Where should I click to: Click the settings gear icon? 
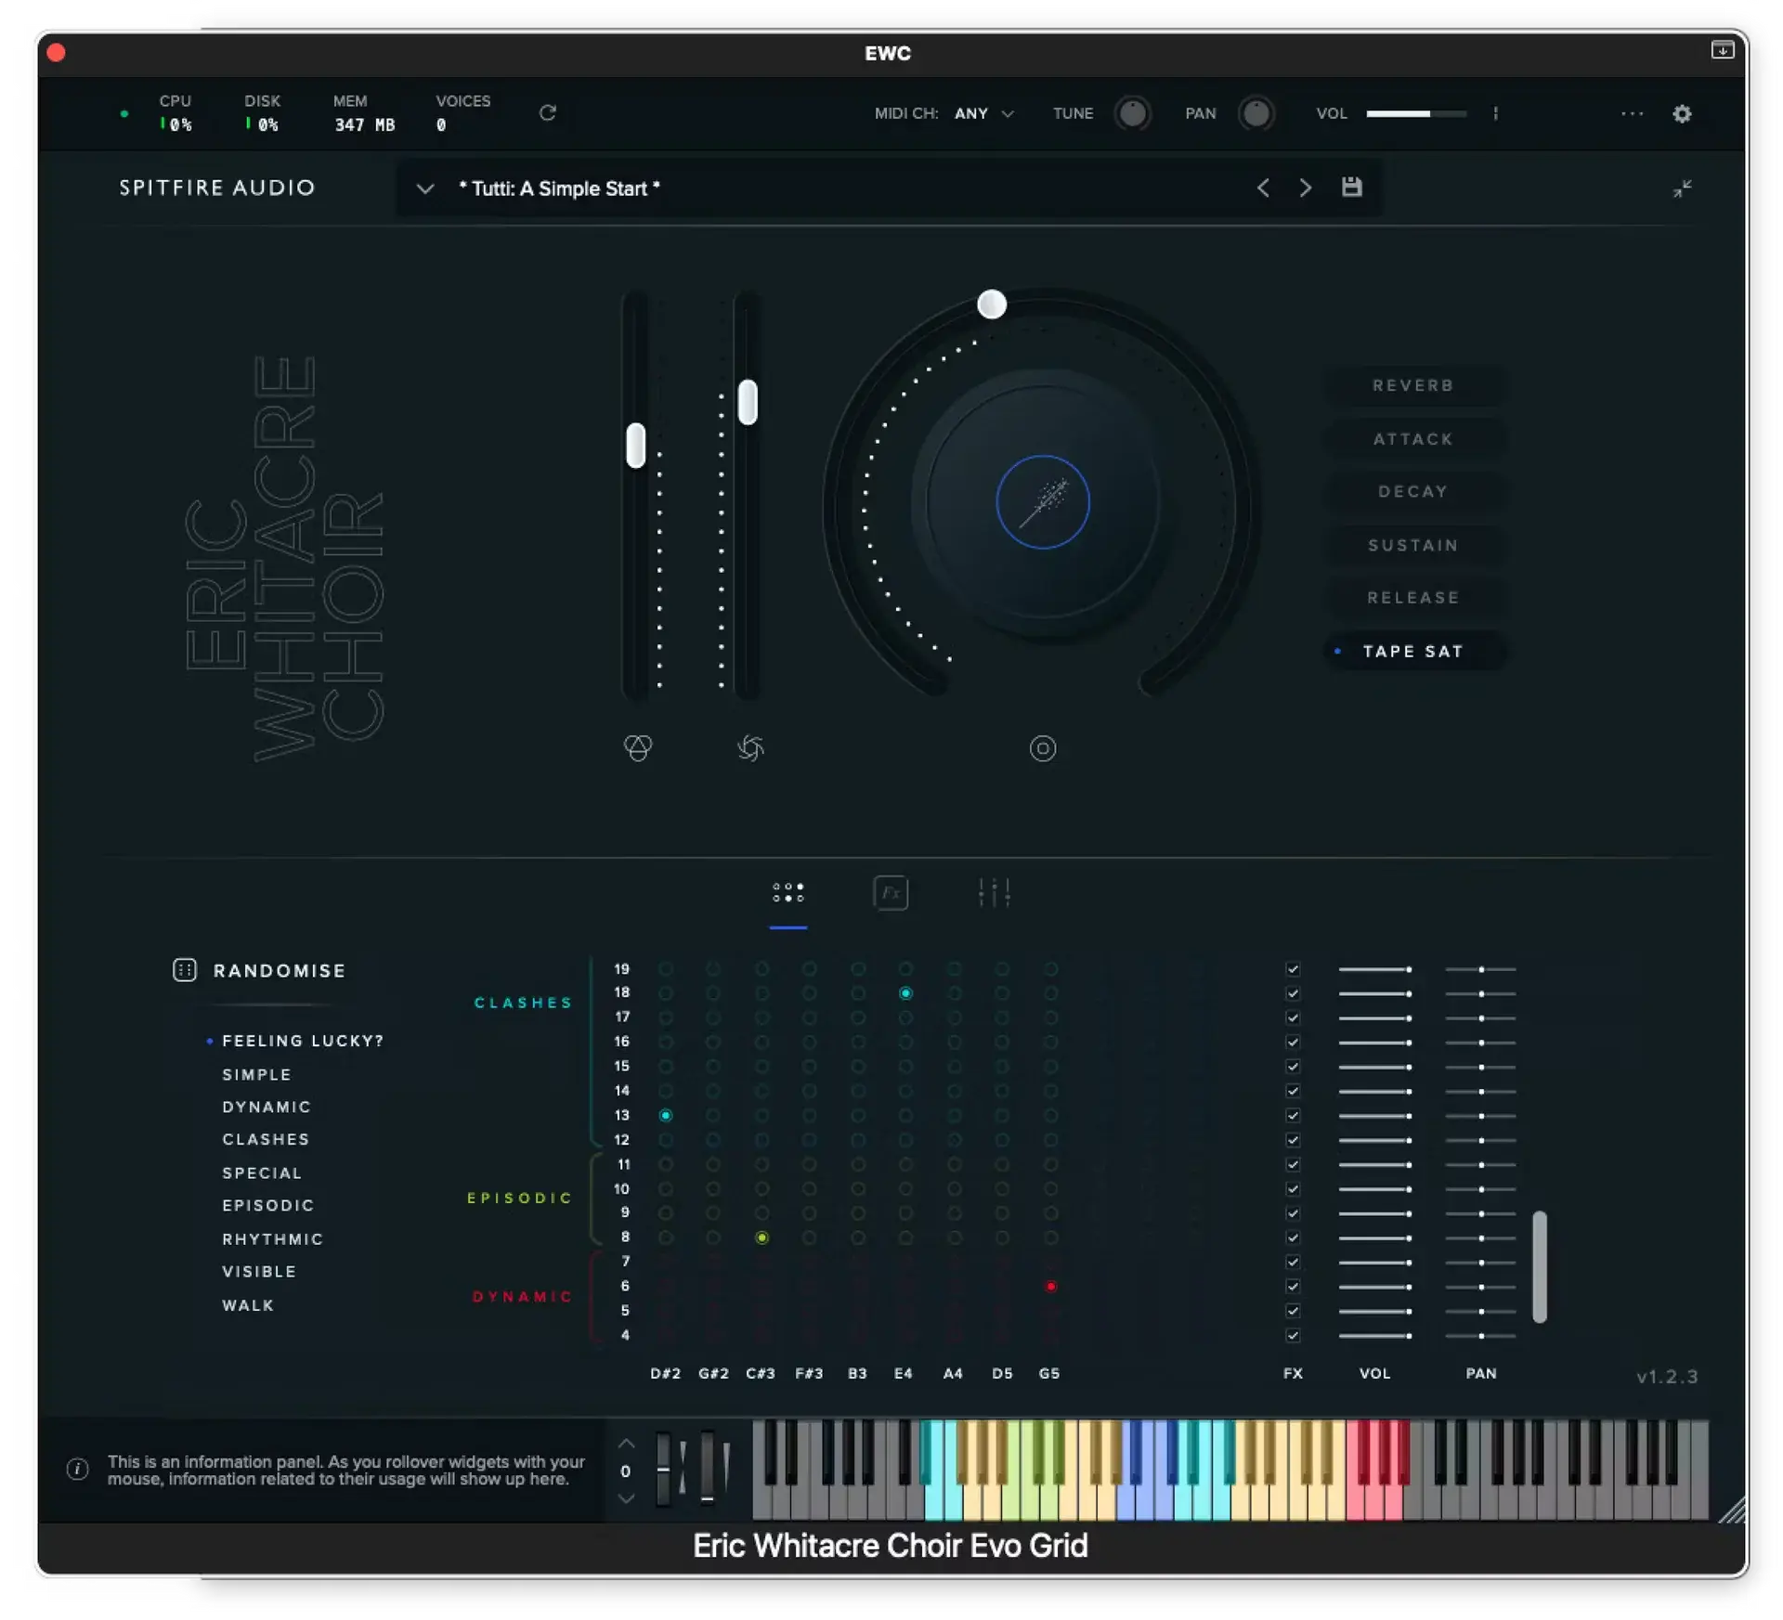(x=1682, y=114)
